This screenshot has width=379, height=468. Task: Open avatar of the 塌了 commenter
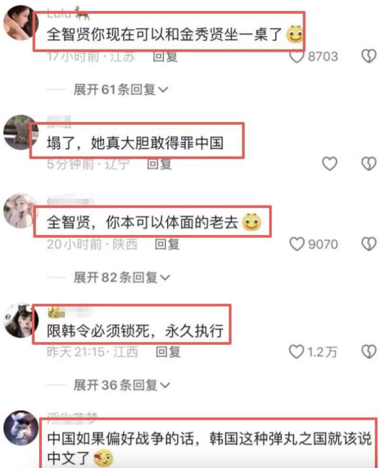pos(20,132)
